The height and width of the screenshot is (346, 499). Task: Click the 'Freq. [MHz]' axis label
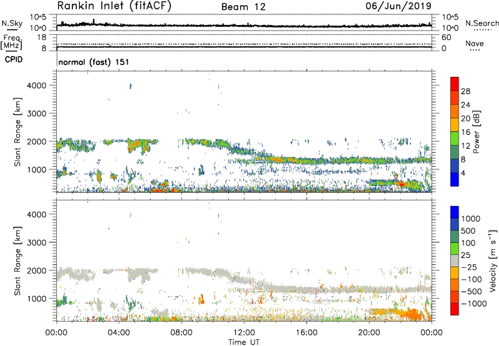(11, 42)
